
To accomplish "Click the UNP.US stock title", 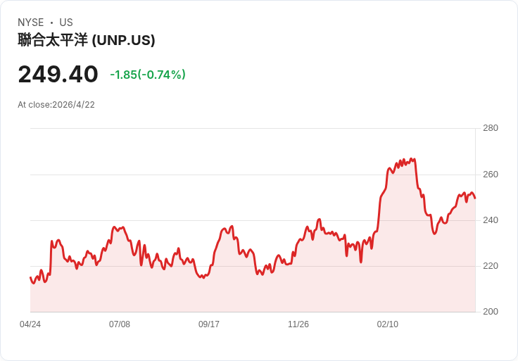I will coord(87,40).
